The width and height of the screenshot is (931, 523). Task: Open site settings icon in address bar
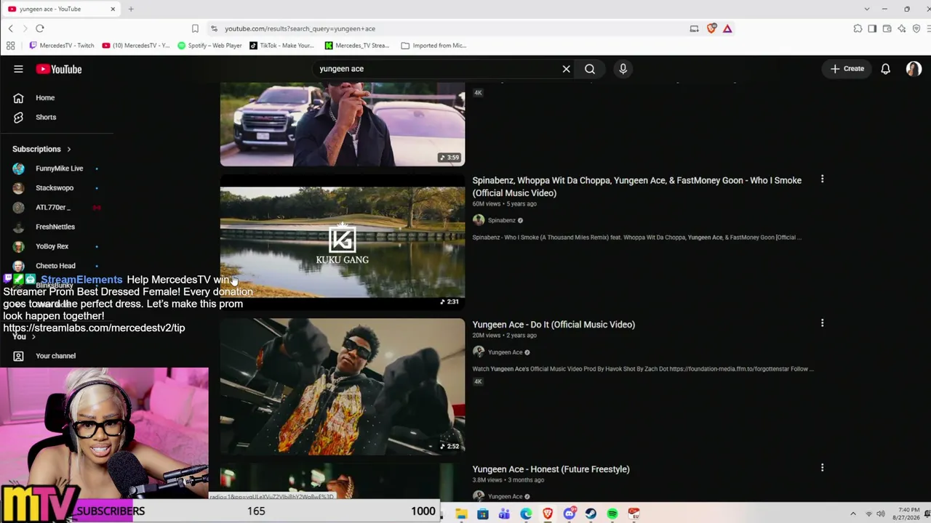pyautogui.click(x=214, y=28)
